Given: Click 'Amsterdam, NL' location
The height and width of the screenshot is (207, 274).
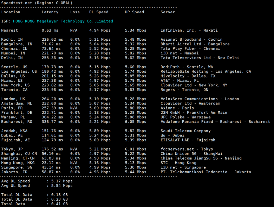Looking at the screenshot, I should click(17, 103).
